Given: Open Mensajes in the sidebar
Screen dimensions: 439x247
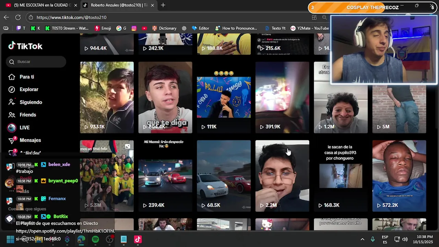Looking at the screenshot, I should [30, 140].
